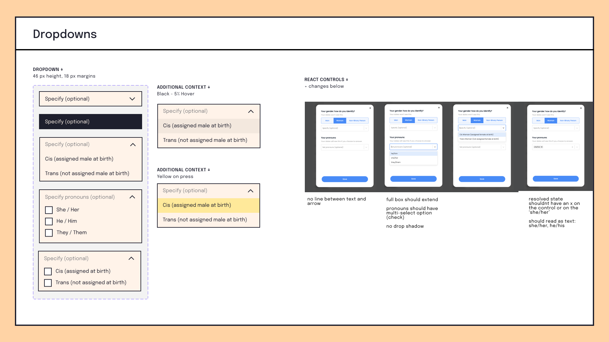
Task: Check the He / Him checkbox
Action: 49,221
